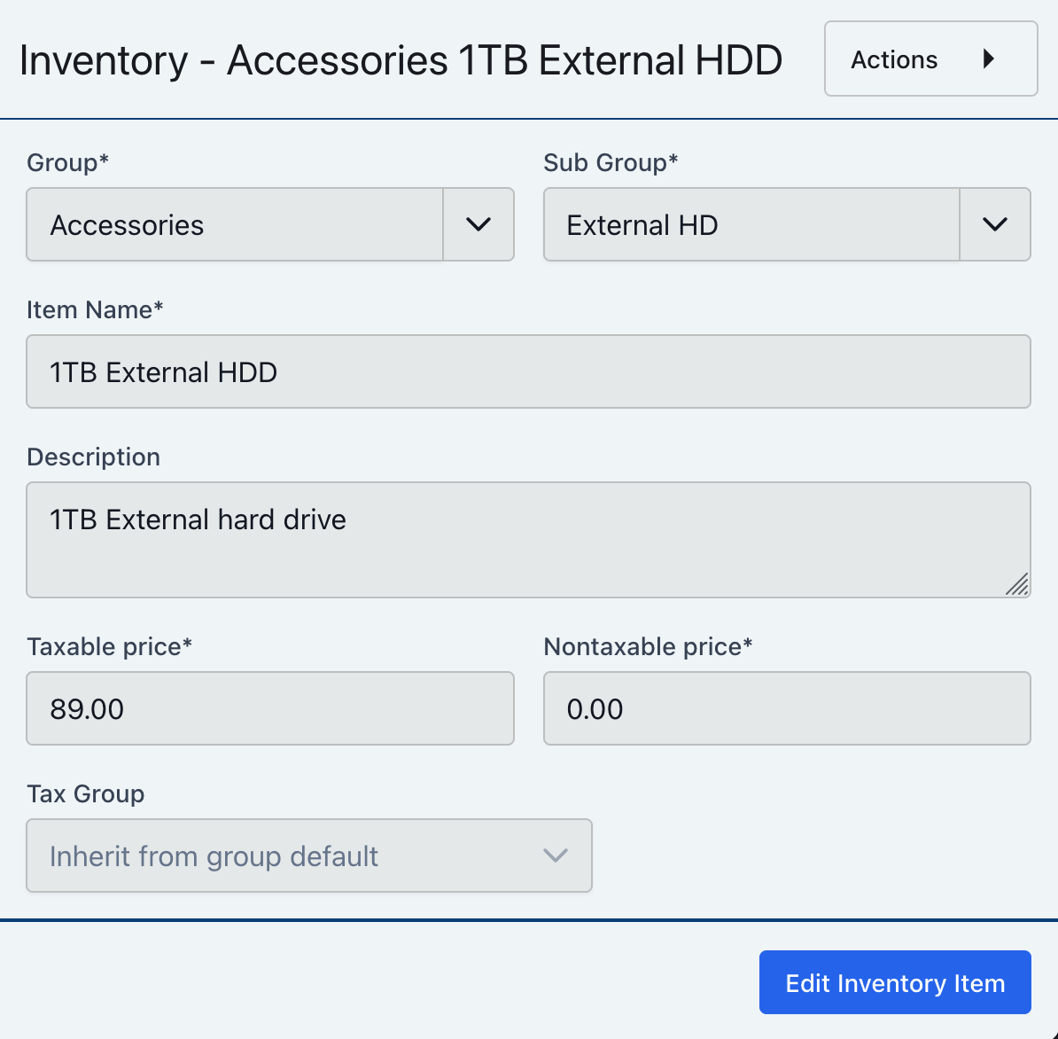Click inside the Description text area
The image size is (1058, 1039).
[528, 539]
